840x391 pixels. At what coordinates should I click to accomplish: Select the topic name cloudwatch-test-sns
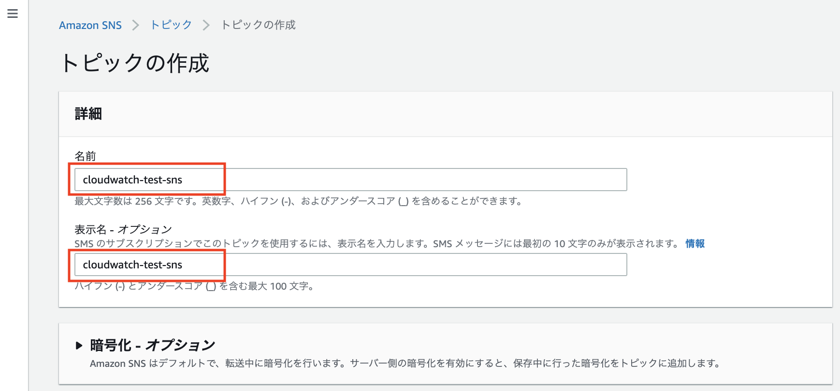132,179
